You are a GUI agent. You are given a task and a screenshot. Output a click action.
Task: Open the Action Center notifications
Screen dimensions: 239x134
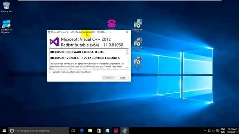[x=218, y=131]
